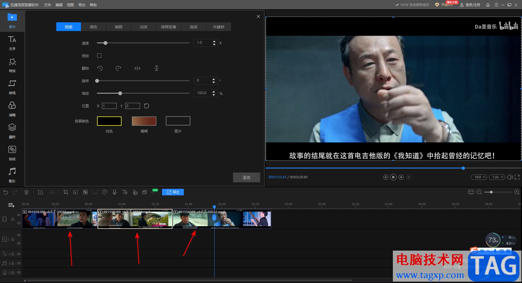Click rotate clockwise icon in 翻转 row
This screenshot has width=522, height=283.
[118, 68]
